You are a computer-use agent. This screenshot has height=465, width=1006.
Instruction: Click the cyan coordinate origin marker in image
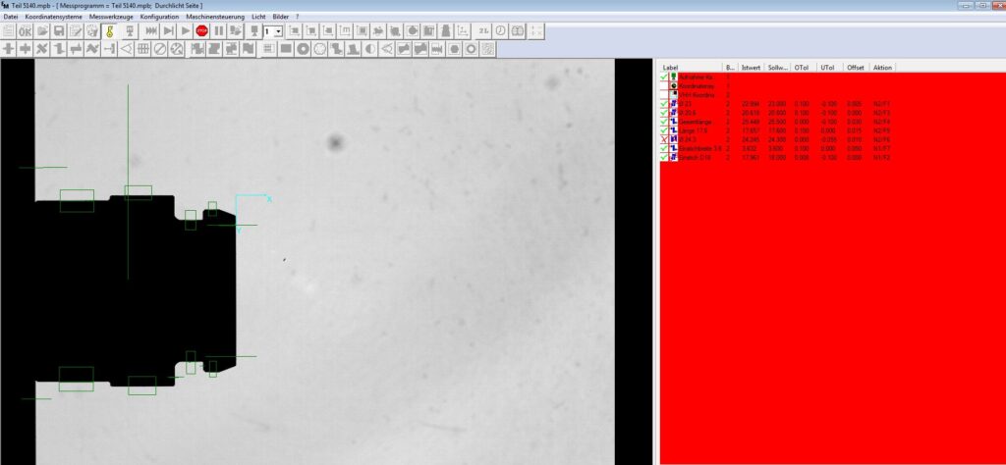[x=237, y=197]
